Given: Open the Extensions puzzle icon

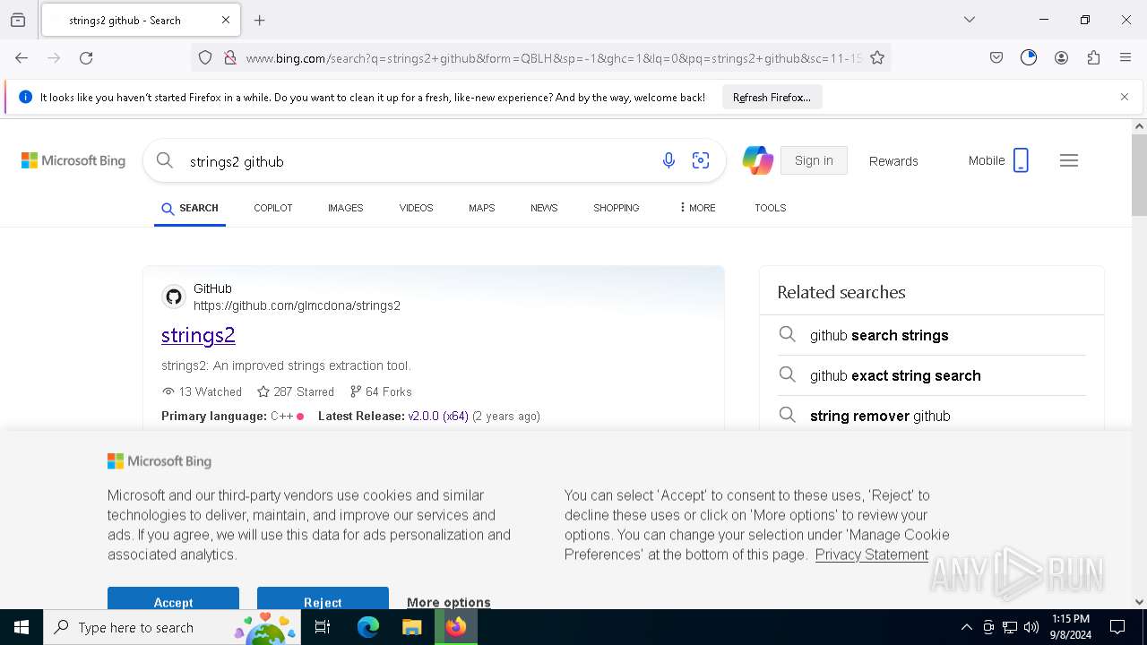Looking at the screenshot, I should tap(1093, 57).
